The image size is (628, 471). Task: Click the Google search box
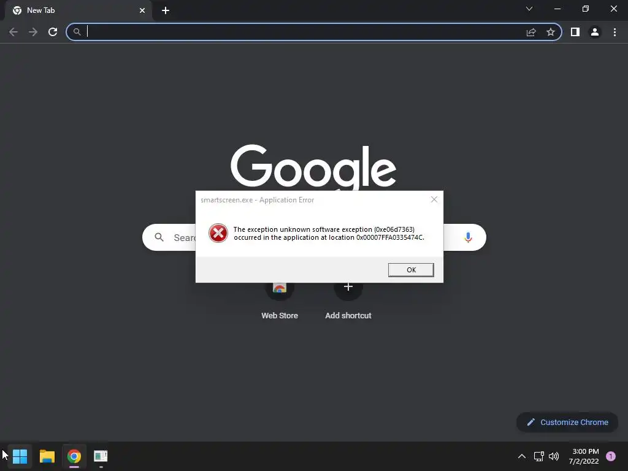314,237
